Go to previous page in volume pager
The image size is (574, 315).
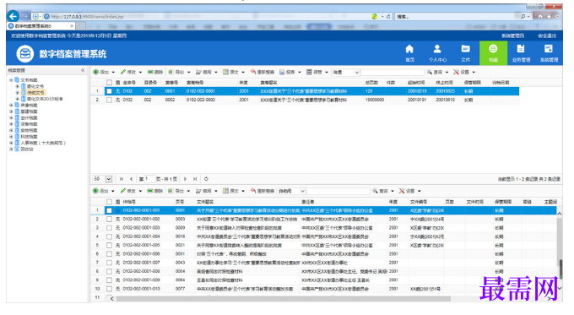131,179
